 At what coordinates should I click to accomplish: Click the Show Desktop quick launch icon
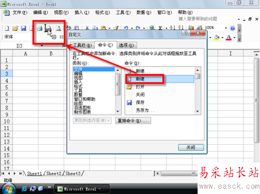tap(32, 189)
